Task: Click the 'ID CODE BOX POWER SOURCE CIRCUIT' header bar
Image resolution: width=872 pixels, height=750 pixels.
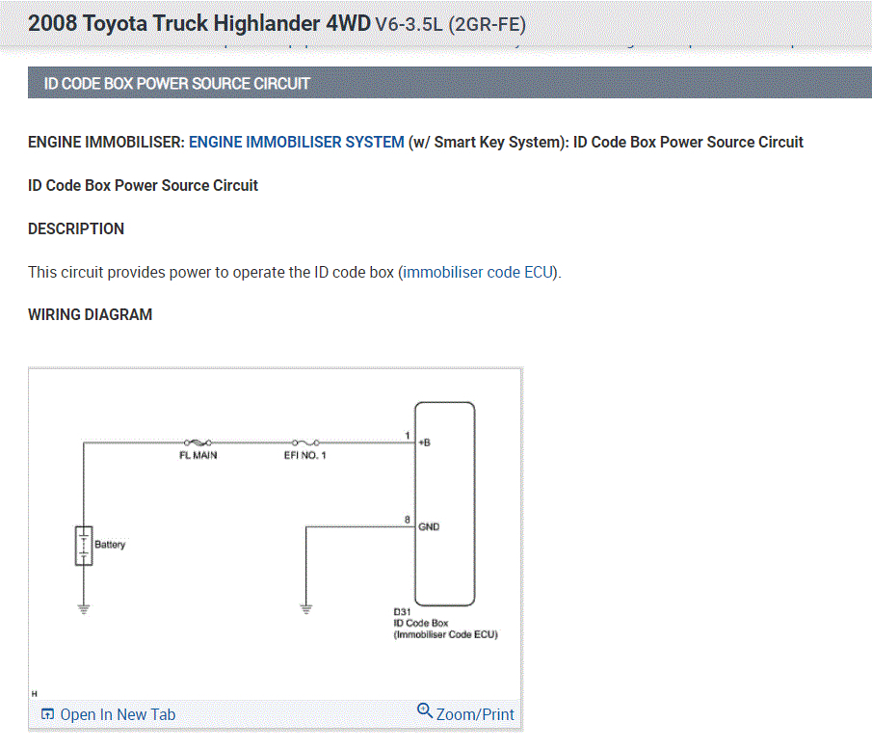Action: [450, 83]
